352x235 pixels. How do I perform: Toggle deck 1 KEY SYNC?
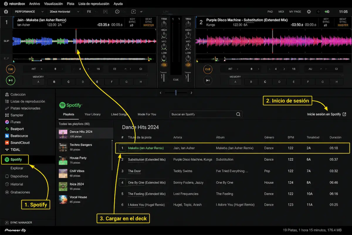[x=132, y=22]
